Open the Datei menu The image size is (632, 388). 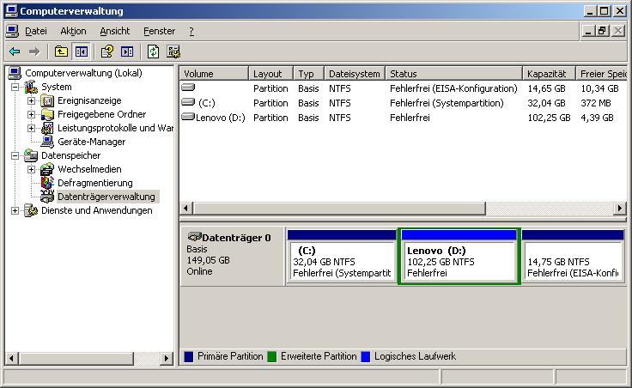(x=36, y=31)
